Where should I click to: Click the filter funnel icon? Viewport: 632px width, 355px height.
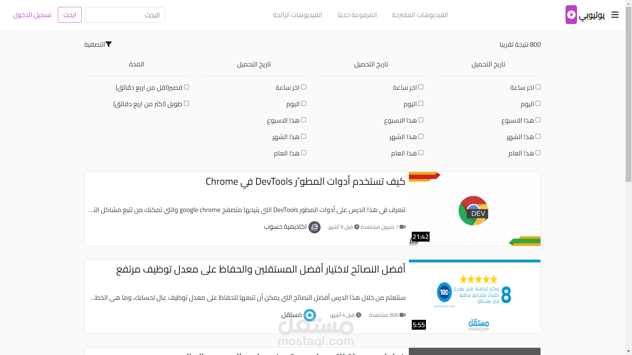pyautogui.click(x=109, y=44)
